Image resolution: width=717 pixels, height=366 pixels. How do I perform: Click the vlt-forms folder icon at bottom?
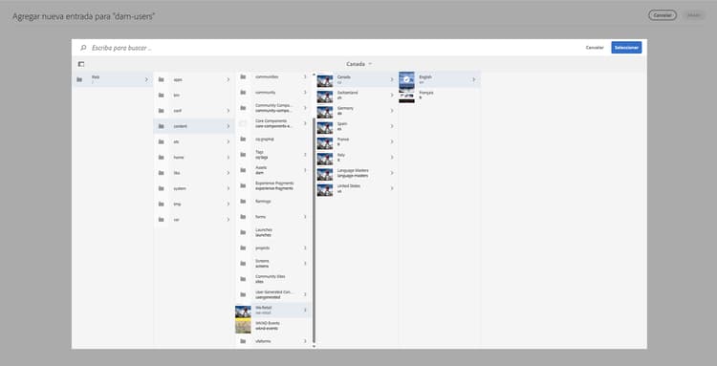pos(243,341)
